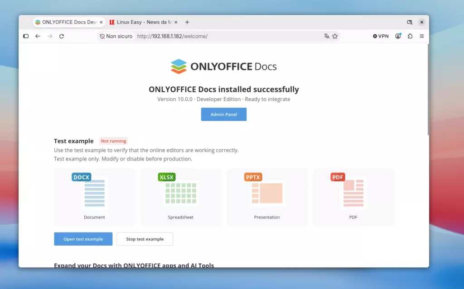Open the page translate icon
464x289 pixels.
327,36
